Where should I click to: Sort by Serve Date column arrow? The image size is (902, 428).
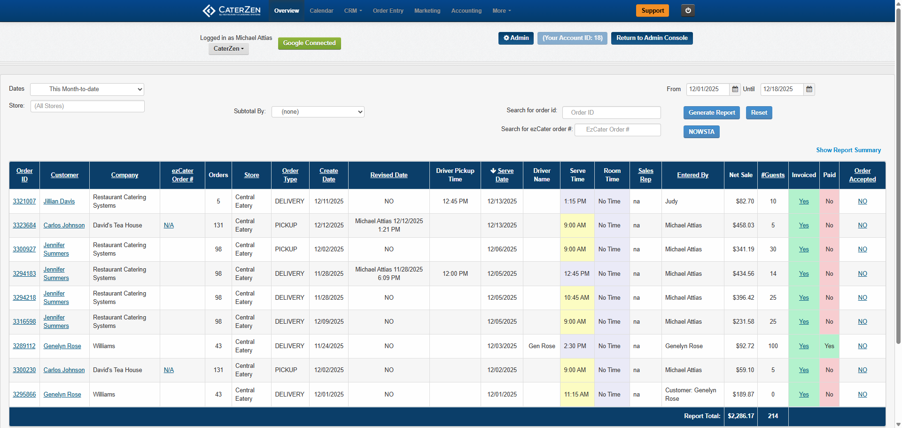[493, 171]
